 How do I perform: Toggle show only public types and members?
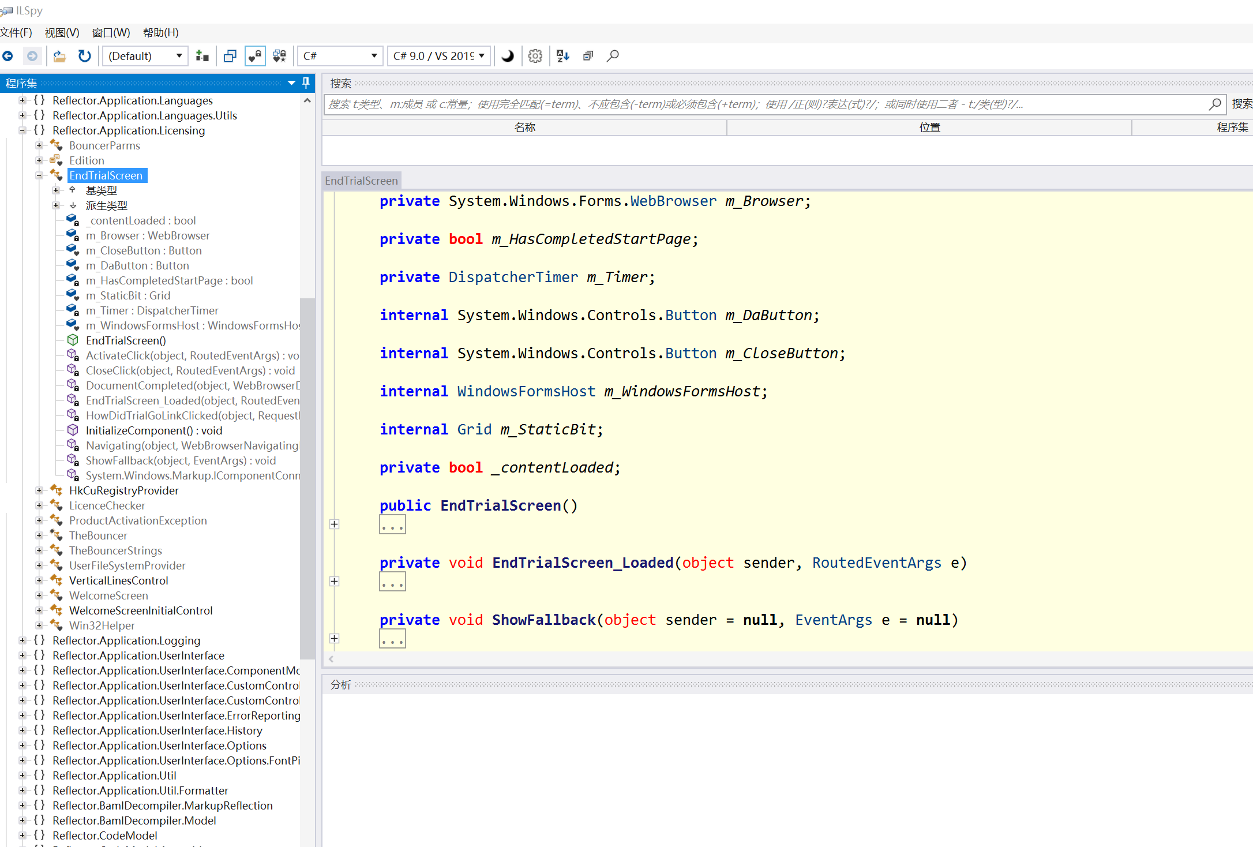230,56
